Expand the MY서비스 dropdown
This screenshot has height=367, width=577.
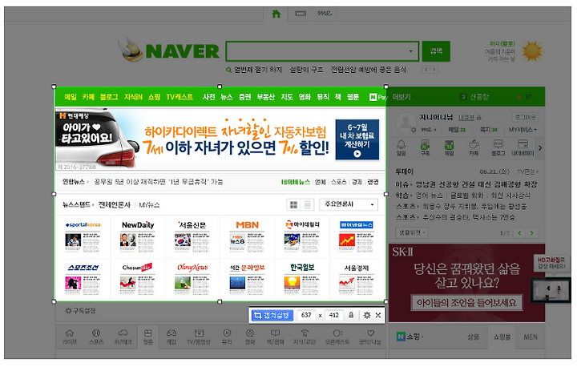tap(523, 130)
